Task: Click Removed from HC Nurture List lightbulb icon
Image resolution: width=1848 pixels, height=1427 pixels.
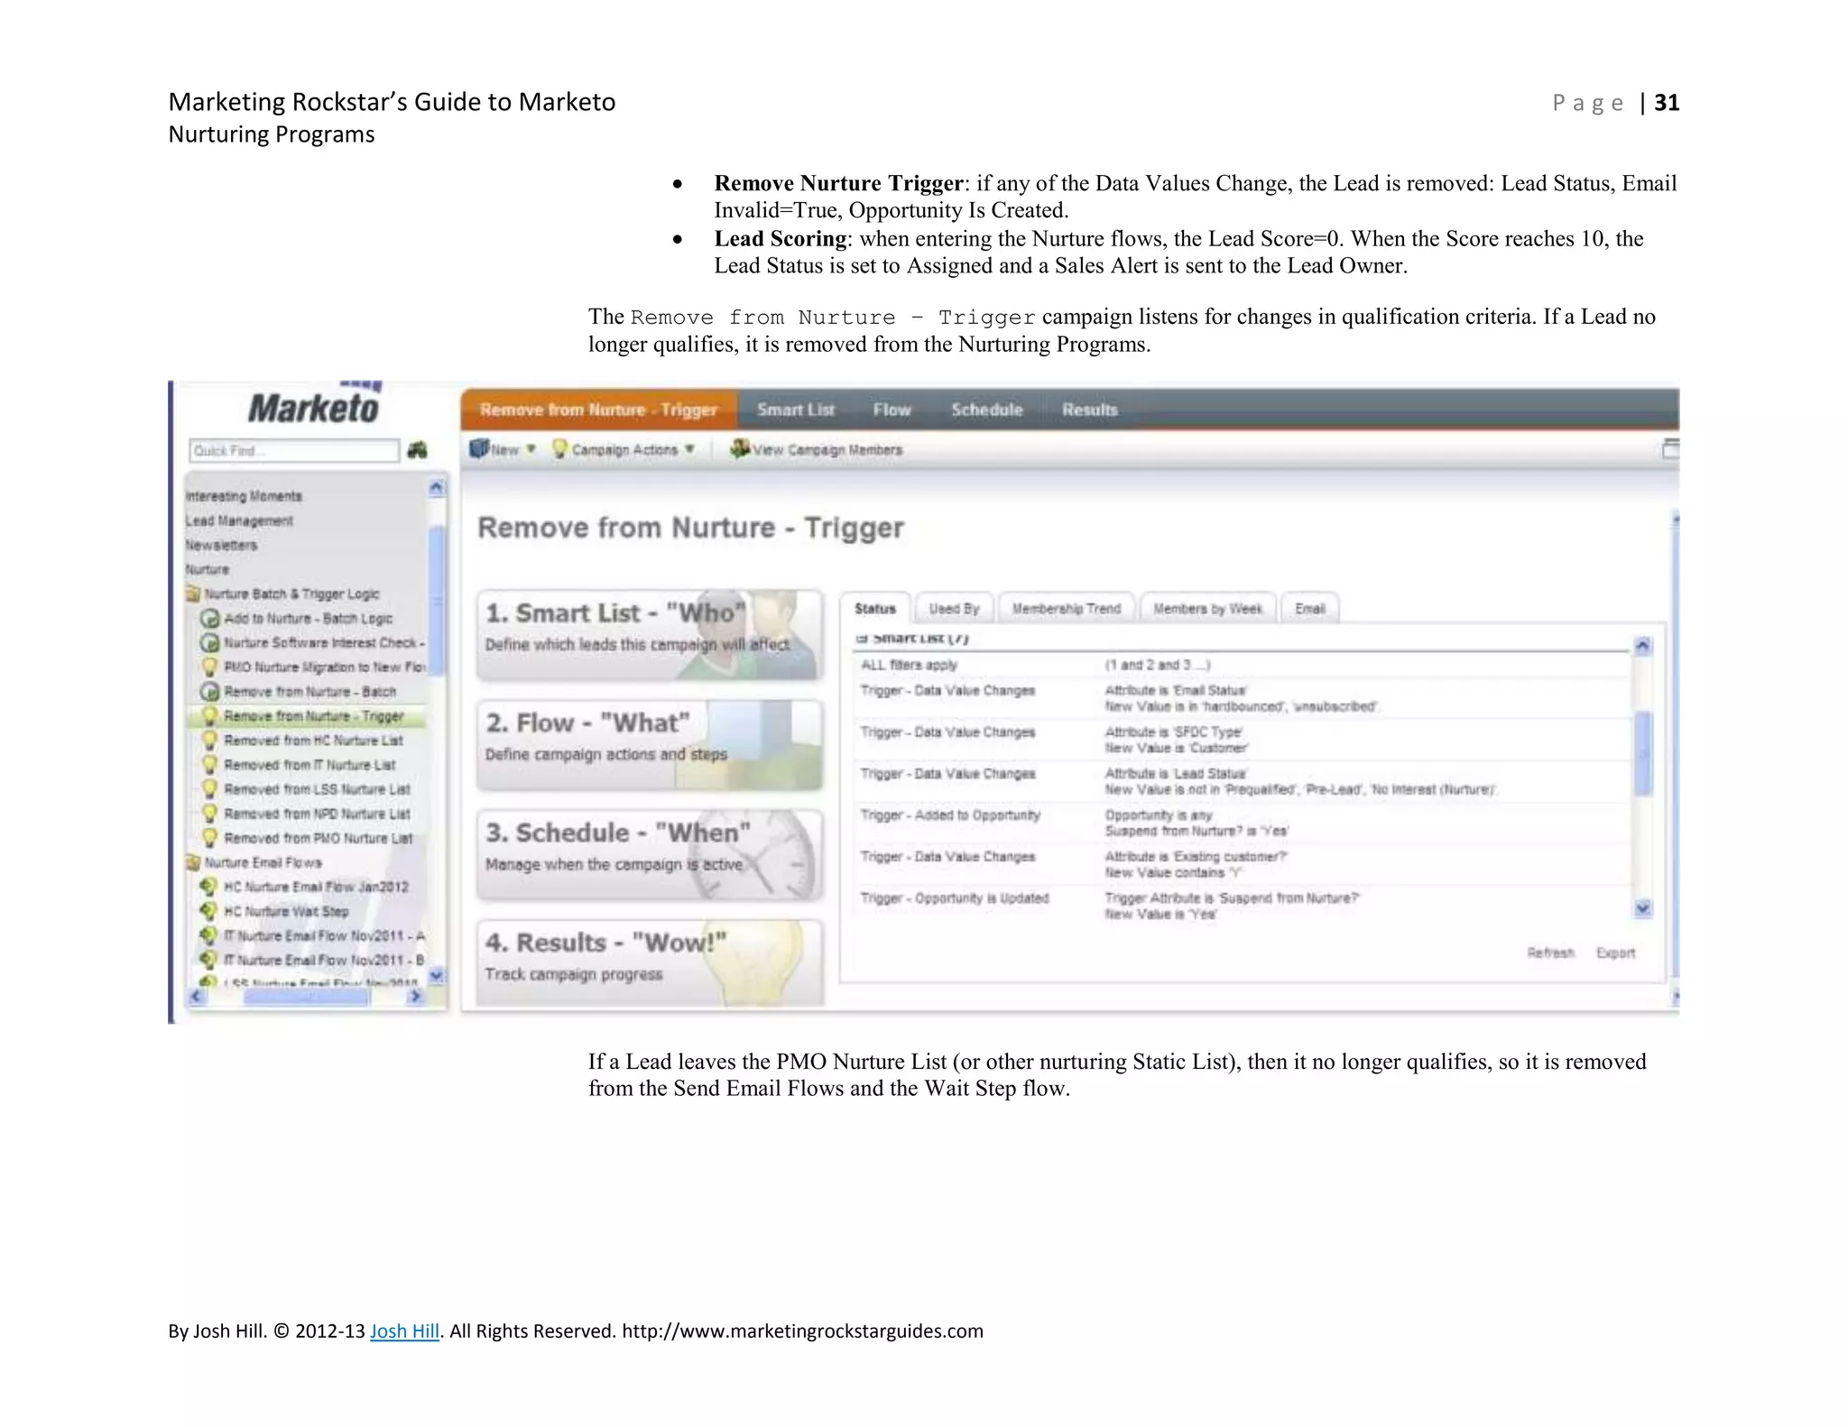Action: pyautogui.click(x=209, y=741)
